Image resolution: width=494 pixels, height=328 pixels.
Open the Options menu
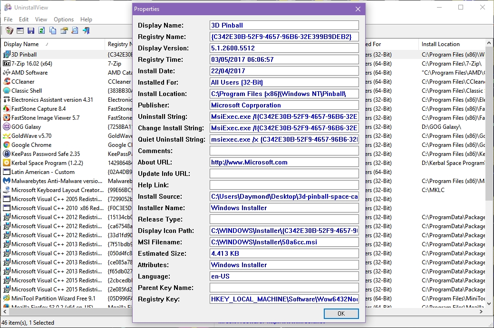point(64,19)
